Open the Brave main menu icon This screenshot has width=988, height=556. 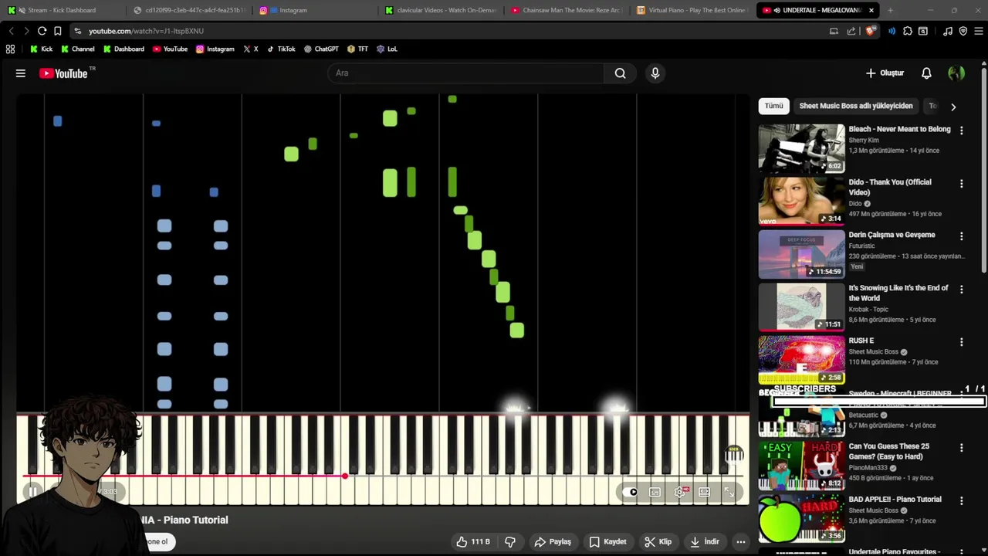click(x=978, y=31)
